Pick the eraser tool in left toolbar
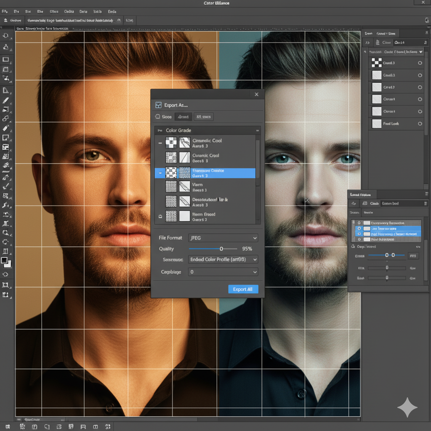 6,128
